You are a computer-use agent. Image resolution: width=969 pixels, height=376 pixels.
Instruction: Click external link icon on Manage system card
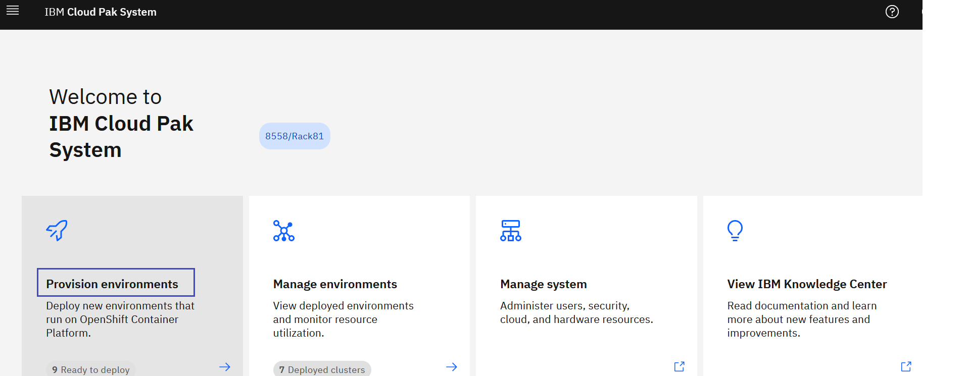(x=679, y=366)
